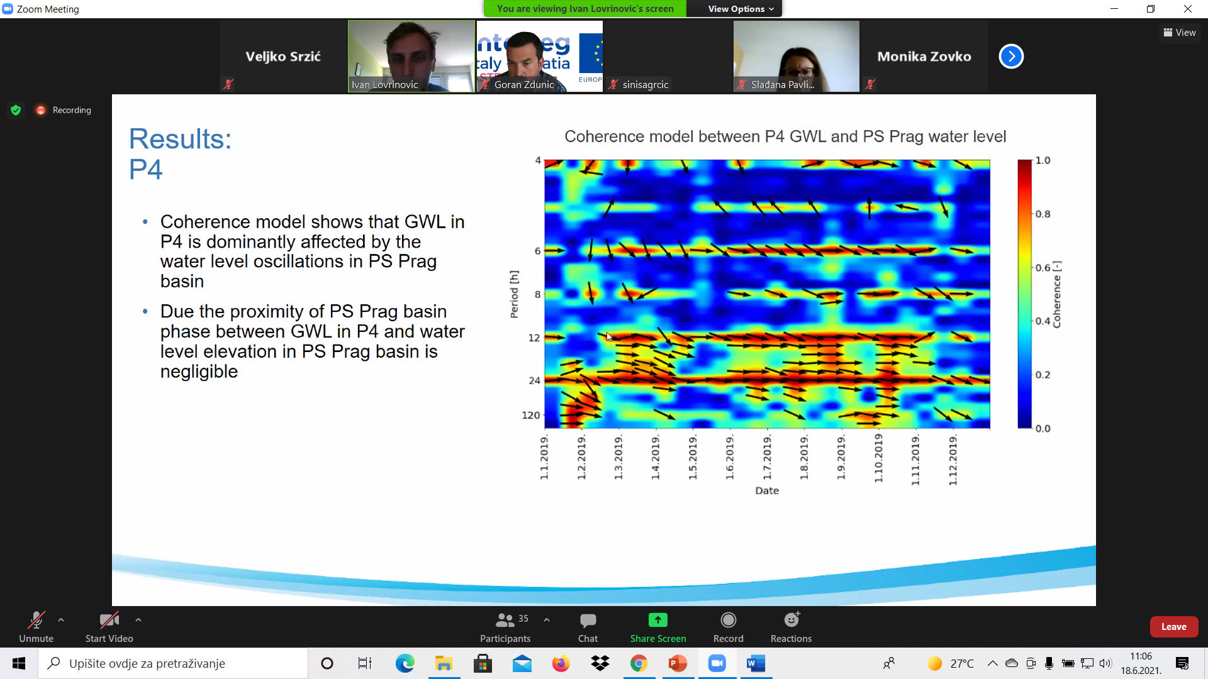1208x679 pixels.
Task: Expand the audio options arrow beside Unmute
Action: click(61, 620)
